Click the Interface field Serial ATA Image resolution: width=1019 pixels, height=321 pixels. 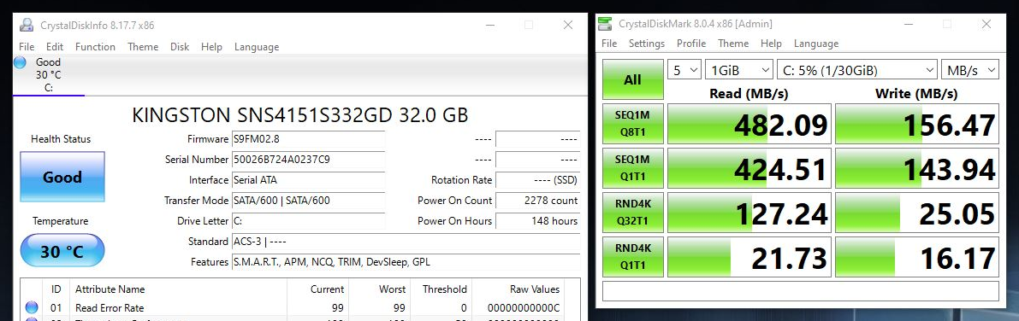coord(308,179)
